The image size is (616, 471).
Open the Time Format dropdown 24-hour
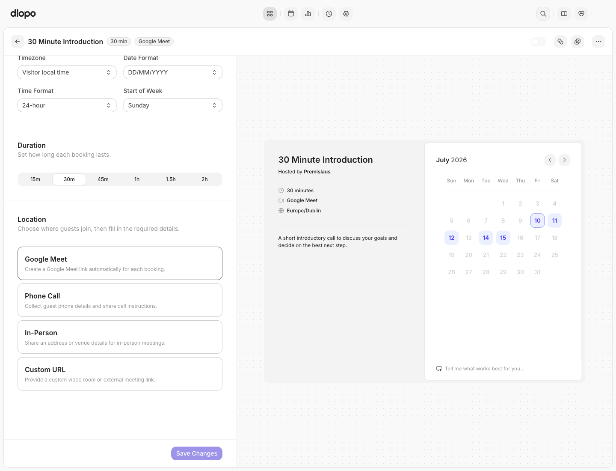[x=67, y=105]
